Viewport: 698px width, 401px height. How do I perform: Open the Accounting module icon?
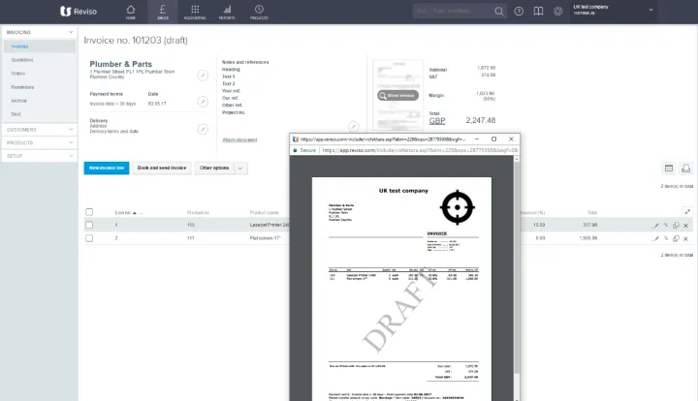(x=196, y=12)
